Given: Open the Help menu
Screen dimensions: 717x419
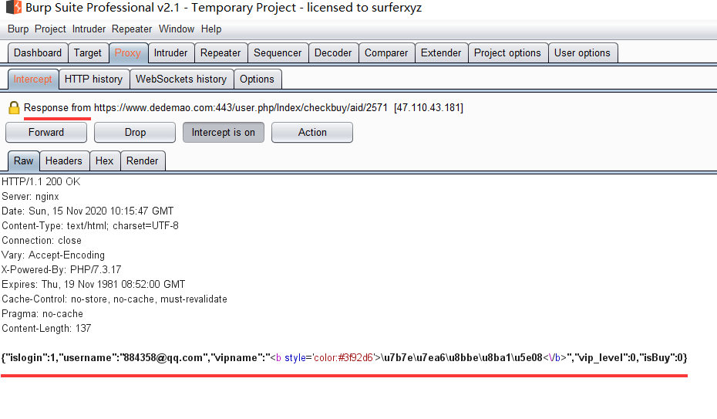Looking at the screenshot, I should click(x=211, y=29).
